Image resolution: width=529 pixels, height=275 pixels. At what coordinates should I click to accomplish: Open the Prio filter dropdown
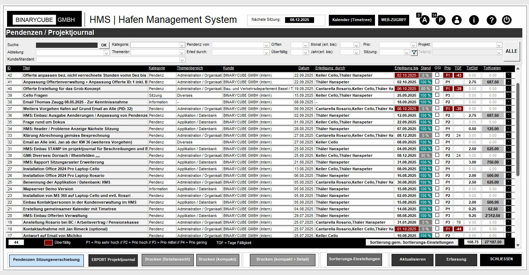pos(413,45)
